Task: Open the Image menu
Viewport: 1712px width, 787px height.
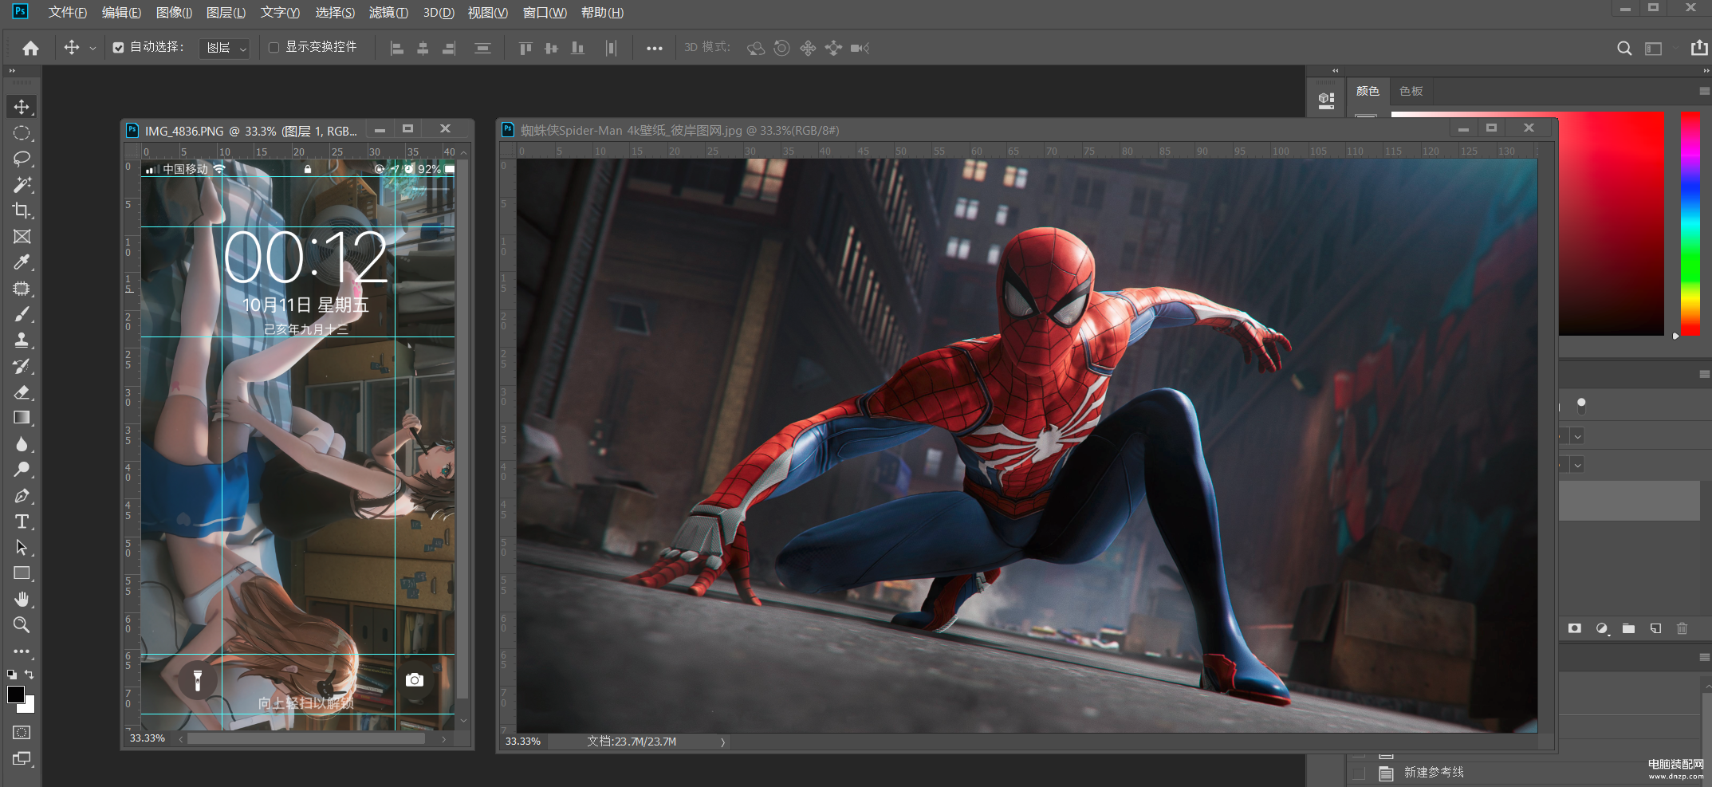Action: (174, 13)
